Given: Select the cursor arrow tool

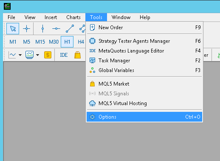Looking at the screenshot, I should click(13, 29).
